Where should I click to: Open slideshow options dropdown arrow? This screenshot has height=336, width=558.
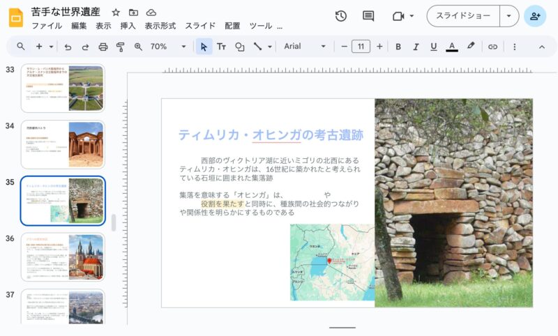[509, 16]
